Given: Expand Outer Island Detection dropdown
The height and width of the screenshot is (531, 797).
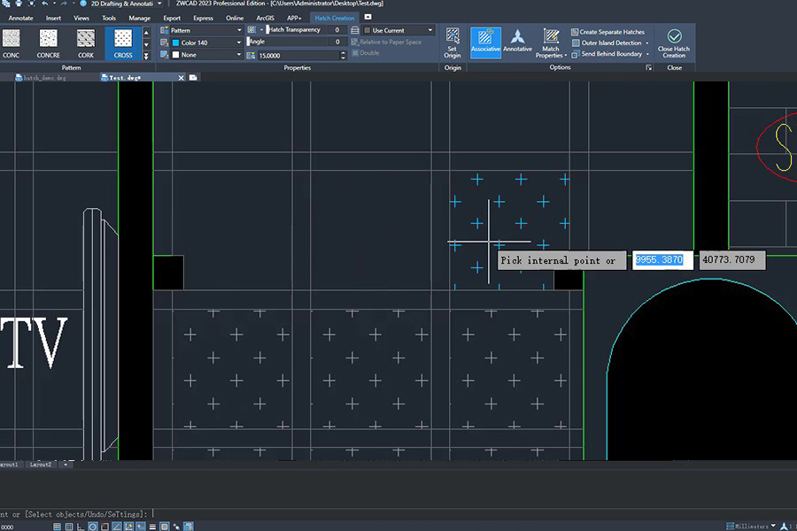Looking at the screenshot, I should (647, 43).
